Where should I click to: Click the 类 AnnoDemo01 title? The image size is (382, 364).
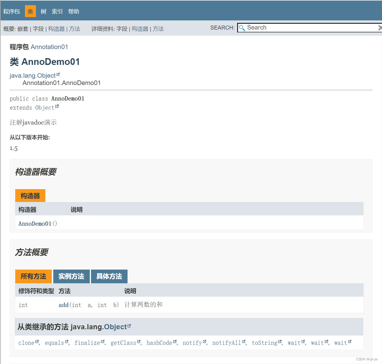[x=45, y=62]
